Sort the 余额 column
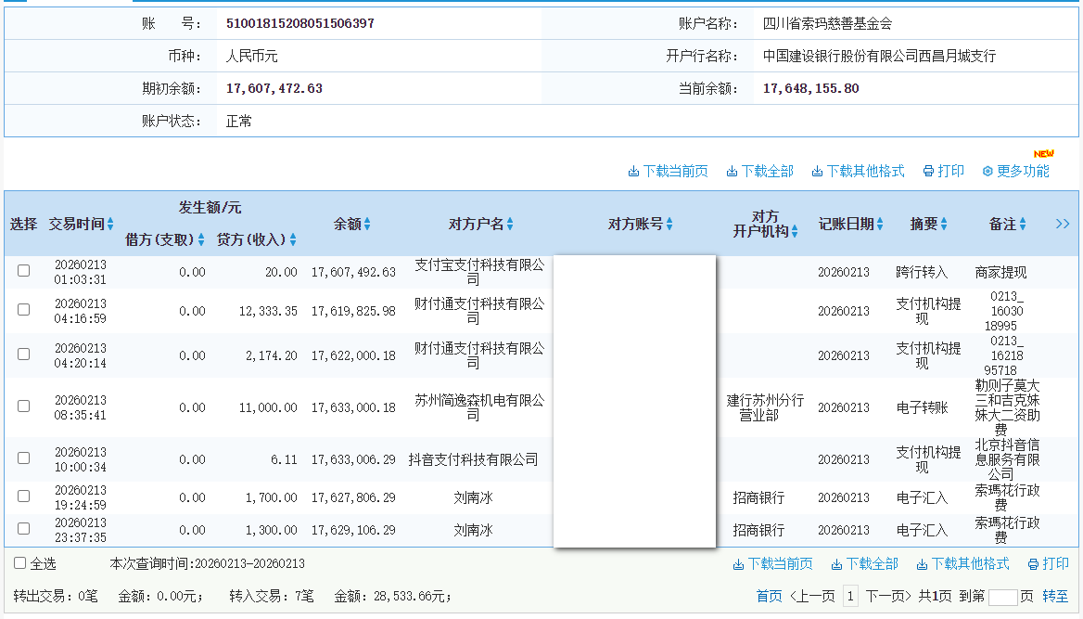This screenshot has width=1083, height=619. (x=365, y=223)
